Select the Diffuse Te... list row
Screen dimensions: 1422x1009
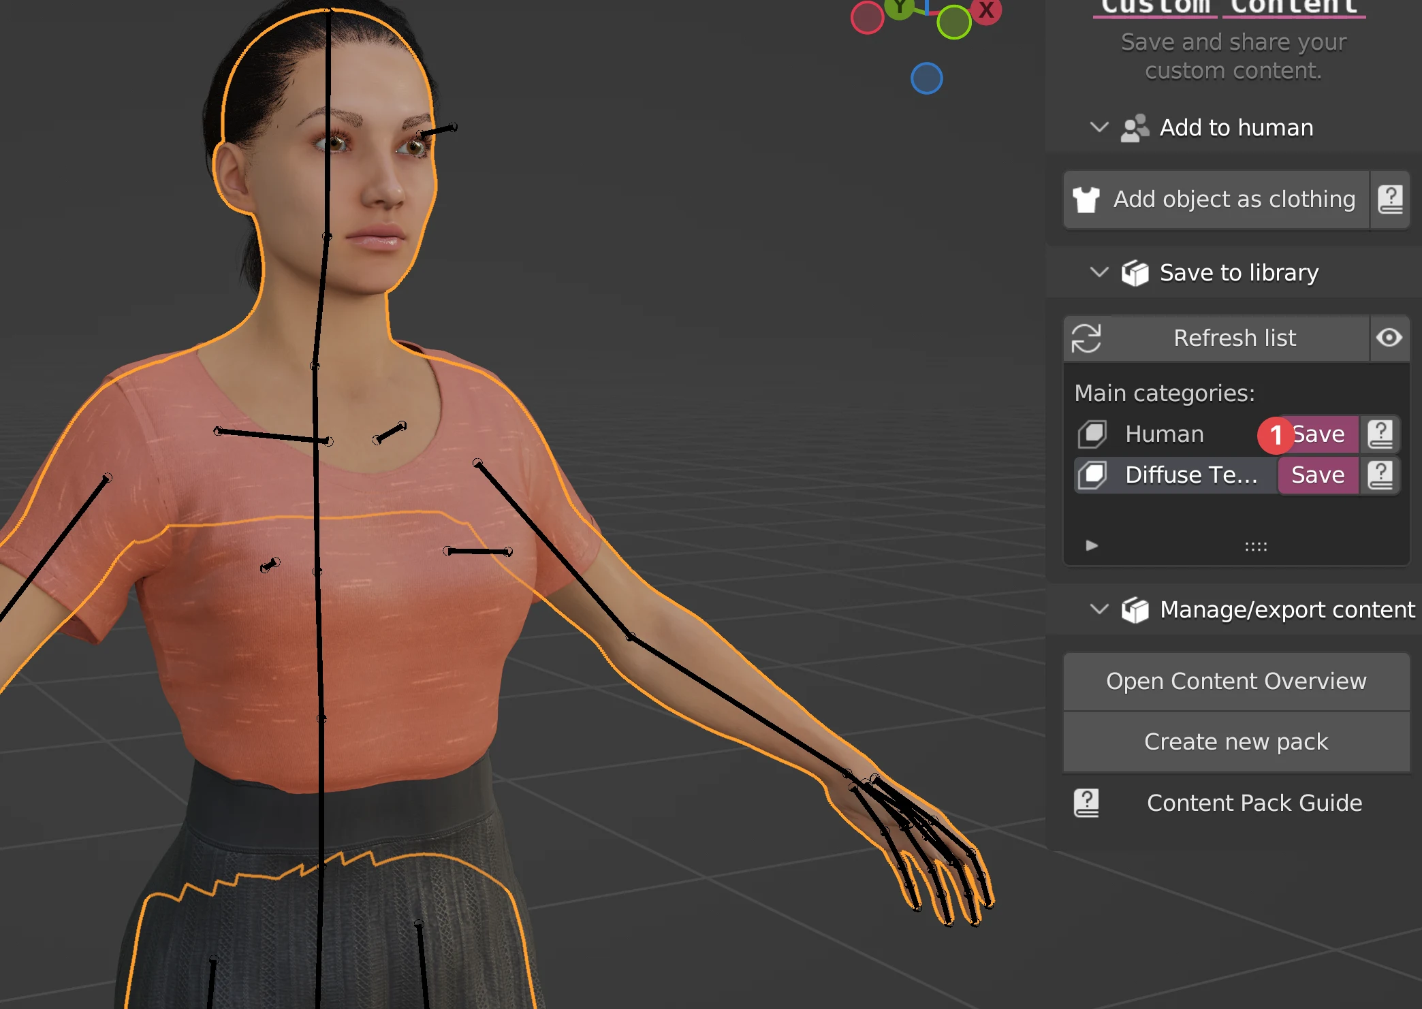coord(1175,475)
